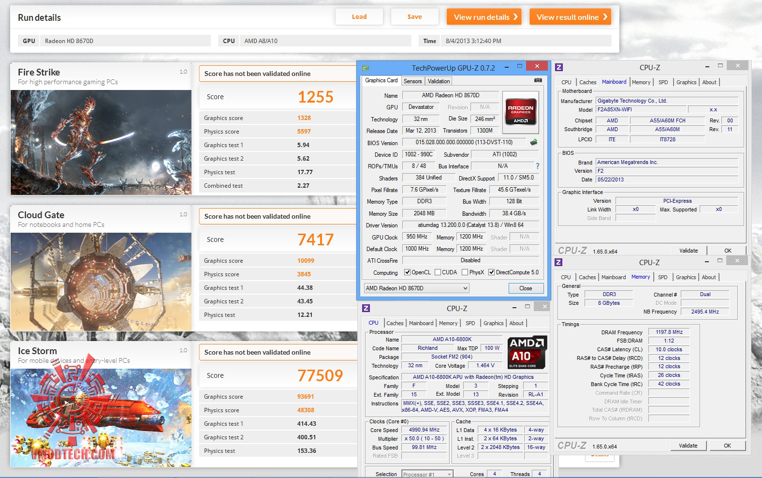Open Caches tab in CPU-Z window showing Processor
The height and width of the screenshot is (478, 762).
[395, 323]
